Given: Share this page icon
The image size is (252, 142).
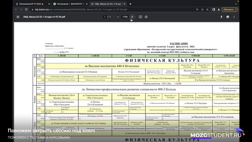Looking at the screenshot, I should click(202, 9).
